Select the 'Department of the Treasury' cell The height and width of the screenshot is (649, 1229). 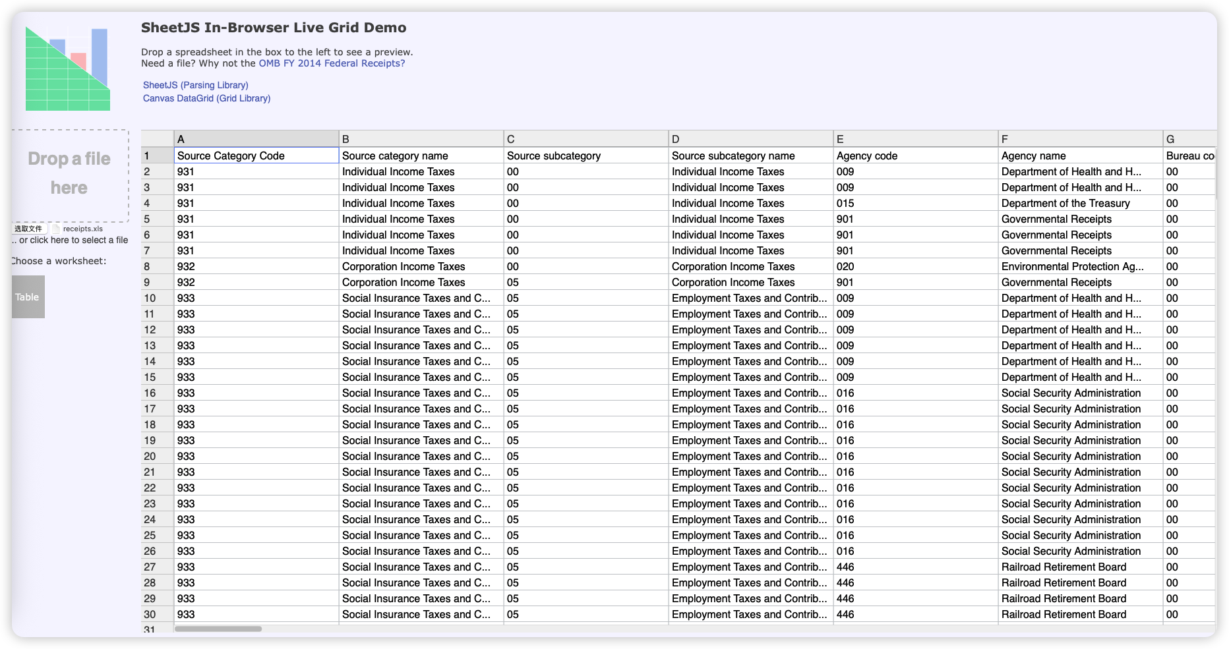1080,204
